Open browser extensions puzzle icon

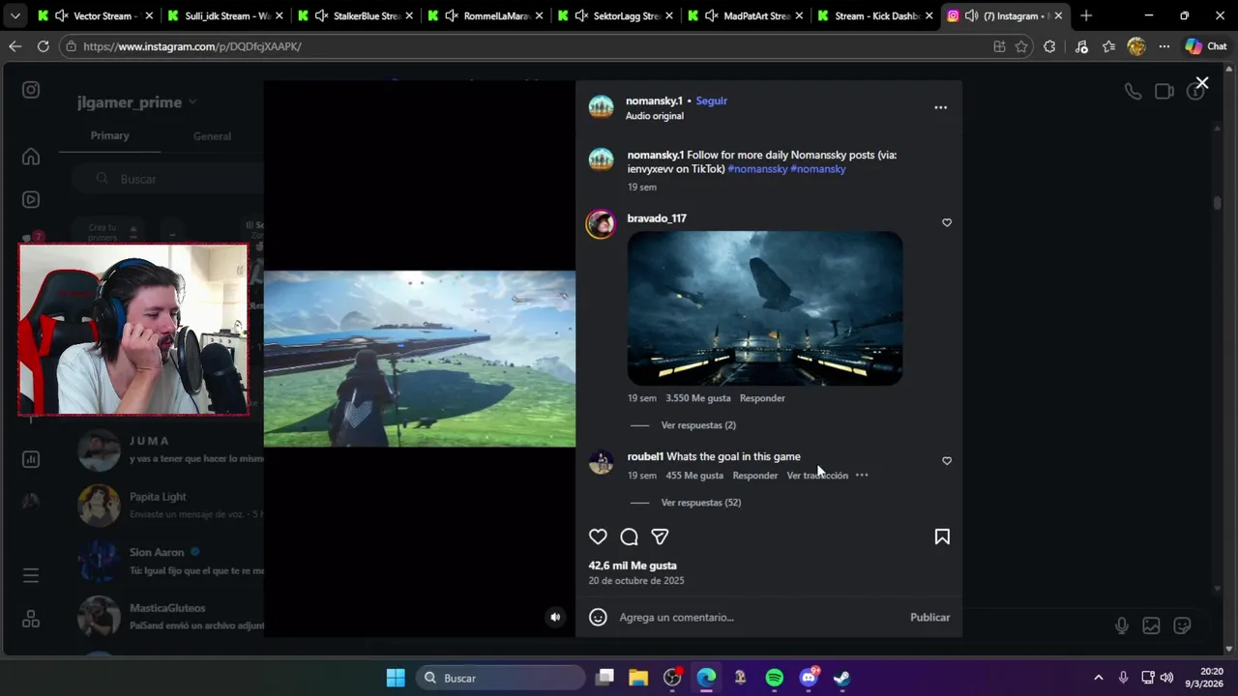[1049, 46]
